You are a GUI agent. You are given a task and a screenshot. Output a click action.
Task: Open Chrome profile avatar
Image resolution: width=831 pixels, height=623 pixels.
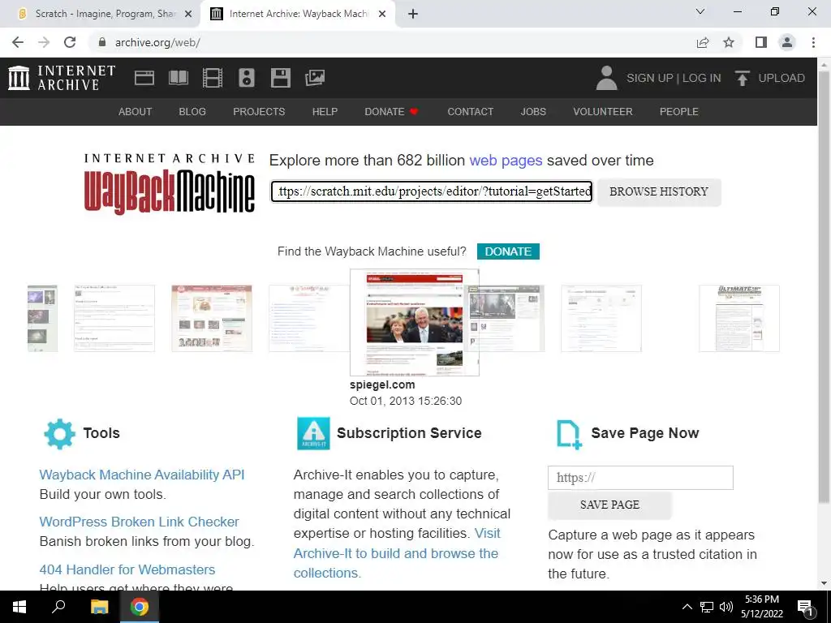pyautogui.click(x=787, y=42)
